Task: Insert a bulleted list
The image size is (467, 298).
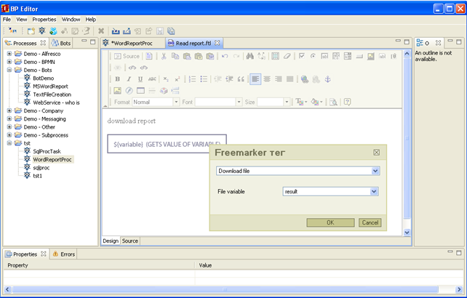Action: (x=204, y=79)
